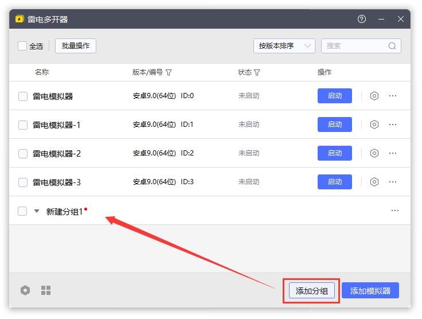Open settings for 雷电模拟器-2
The height and width of the screenshot is (319, 422).
click(x=374, y=153)
